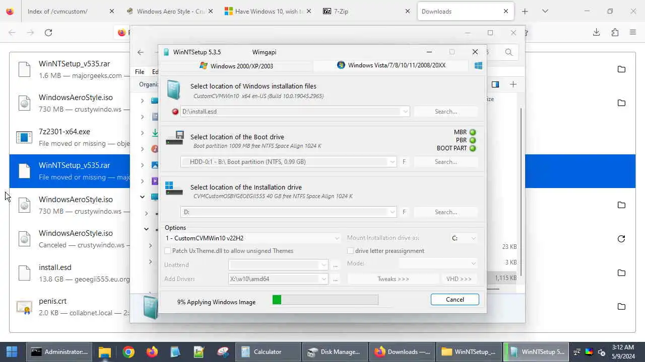Retry the canceled WindowsAeroStyle.iso download
This screenshot has width=645, height=362.
click(621, 239)
